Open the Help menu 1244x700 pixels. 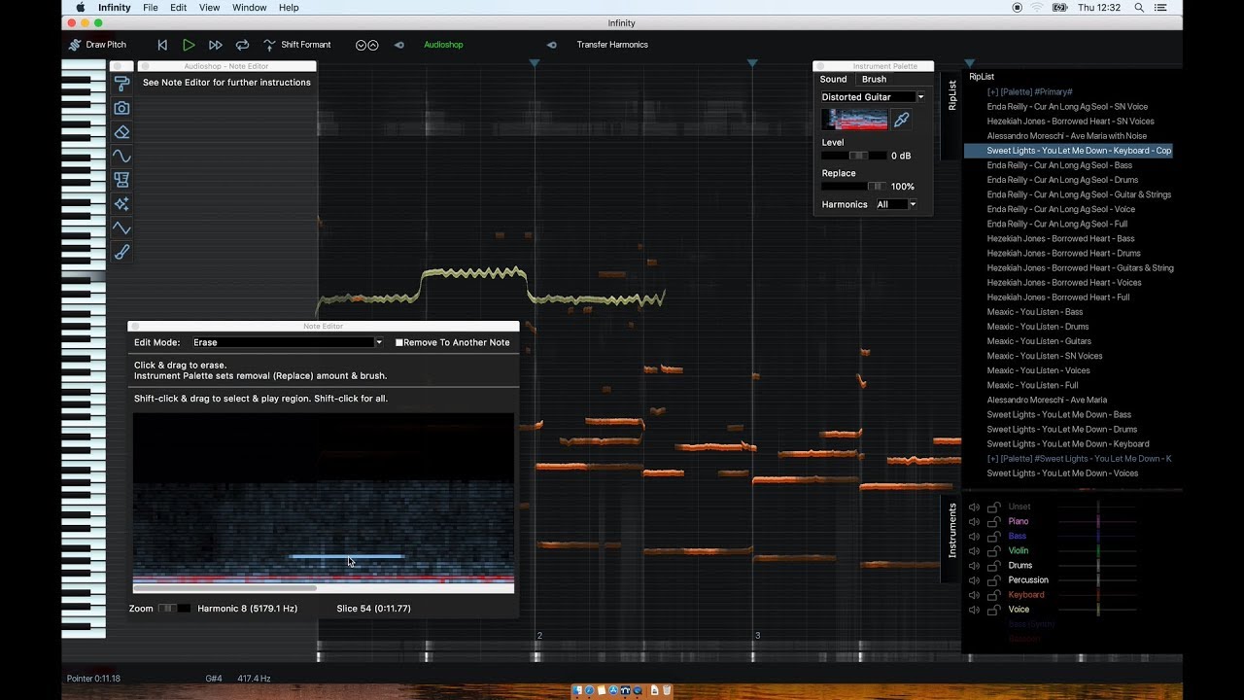pyautogui.click(x=289, y=8)
